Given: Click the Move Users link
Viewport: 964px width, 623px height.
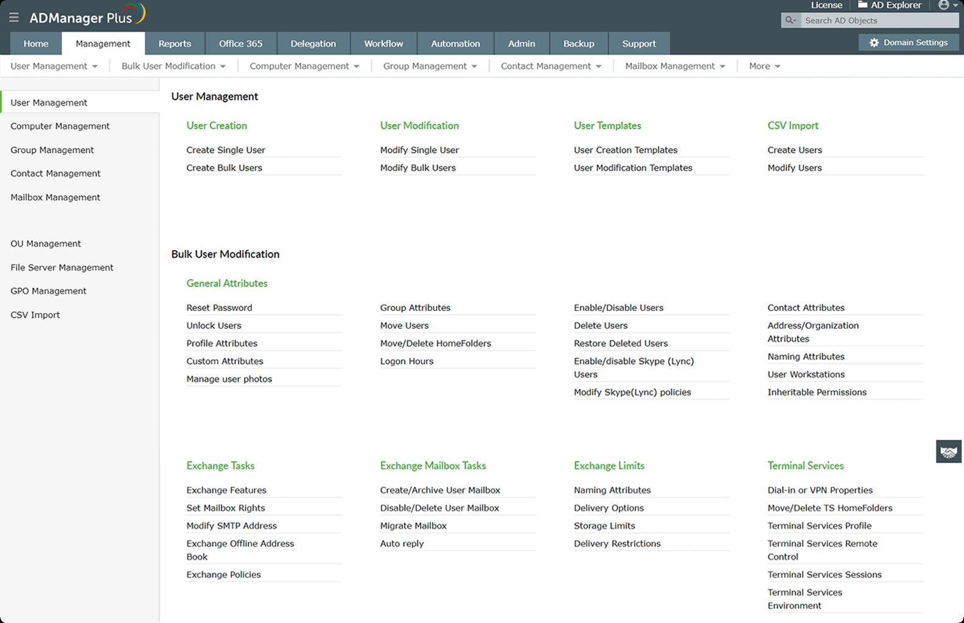Looking at the screenshot, I should pyautogui.click(x=404, y=326).
